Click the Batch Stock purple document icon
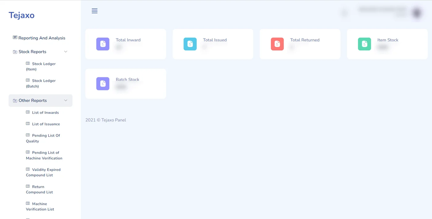 (103, 84)
